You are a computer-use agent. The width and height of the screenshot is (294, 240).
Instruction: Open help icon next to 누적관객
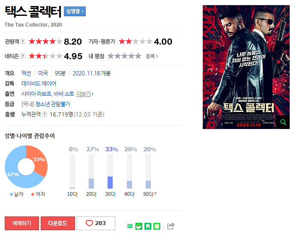point(45,114)
